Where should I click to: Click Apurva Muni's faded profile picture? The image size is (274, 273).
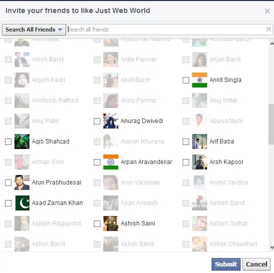pos(200,121)
